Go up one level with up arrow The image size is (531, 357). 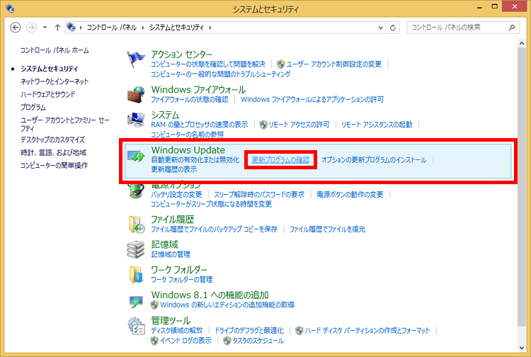[57, 27]
